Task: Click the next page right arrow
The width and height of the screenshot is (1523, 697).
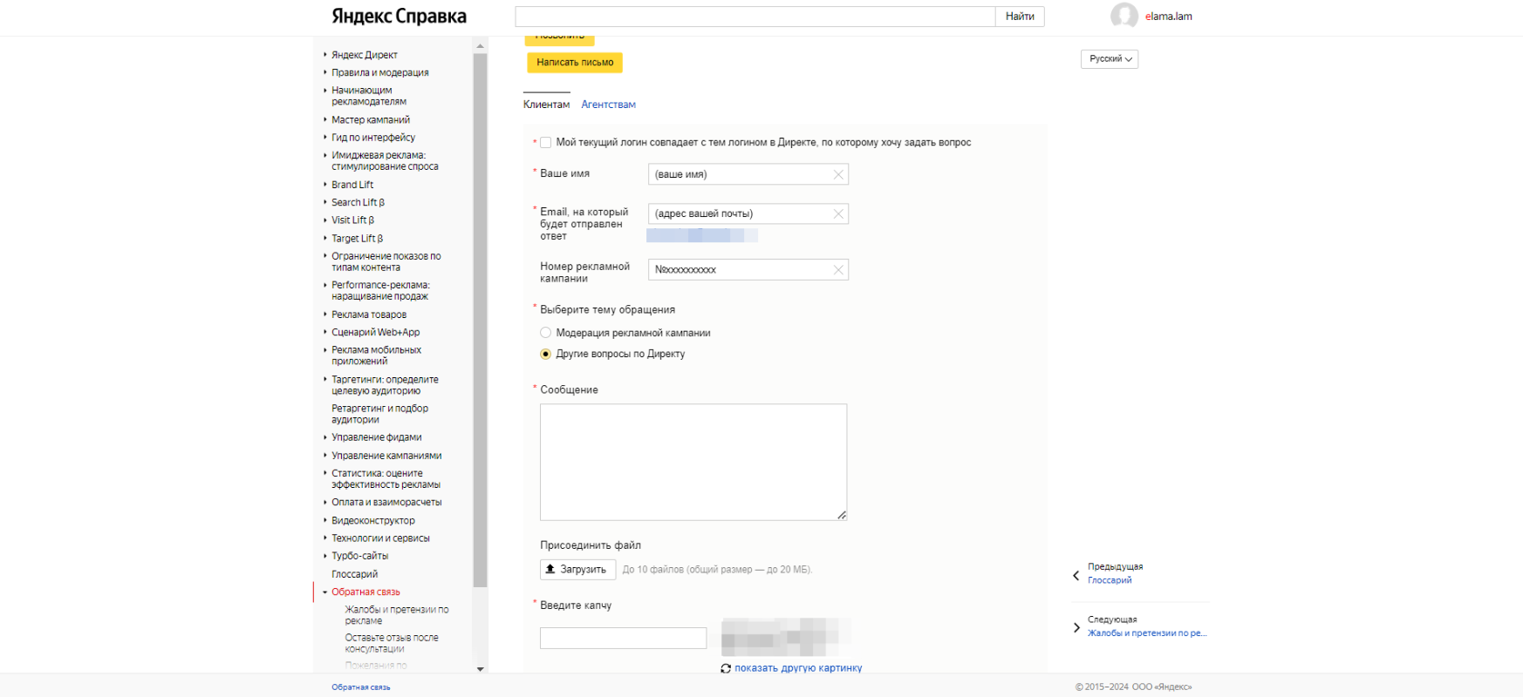Action: pyautogui.click(x=1076, y=627)
